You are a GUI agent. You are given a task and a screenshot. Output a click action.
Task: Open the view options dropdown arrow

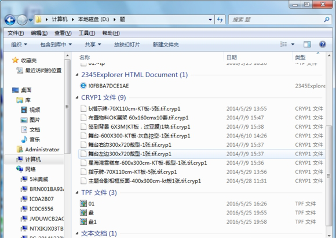pyautogui.click(x=293, y=45)
